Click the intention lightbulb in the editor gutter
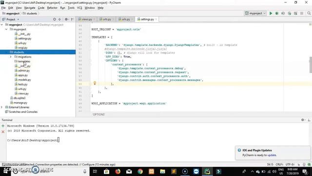Screen dimensions: 312x176 (x=95, y=83)
